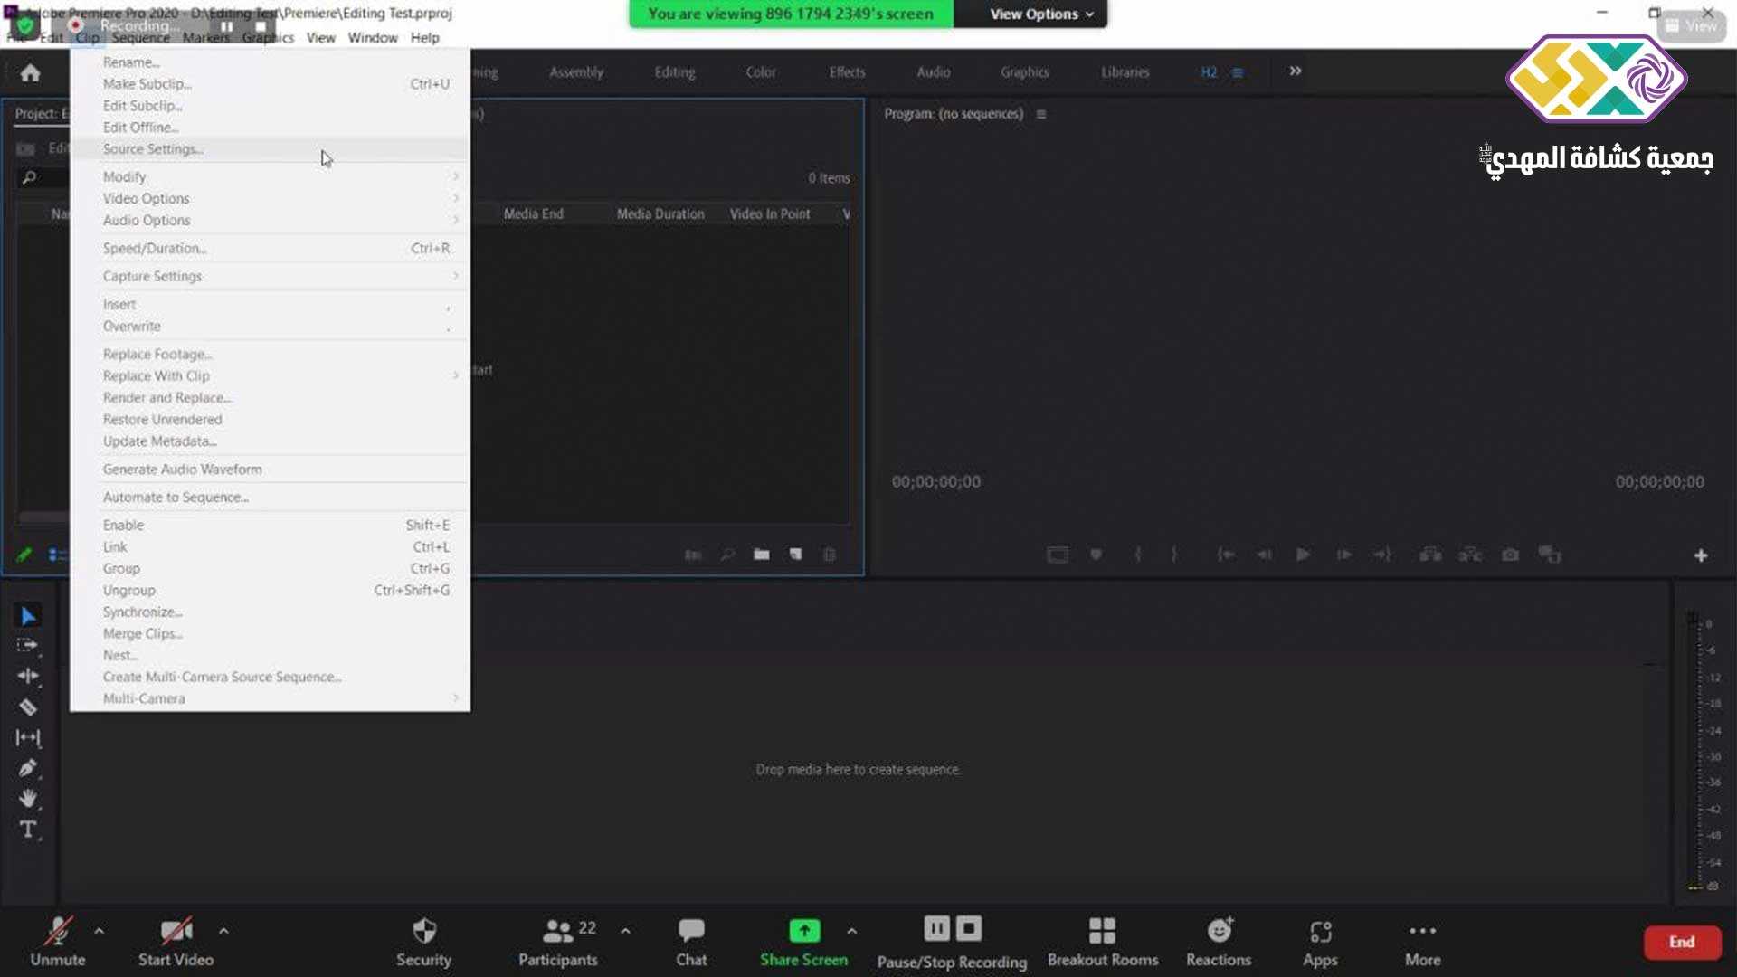Screen dimensions: 1737x977
Task: Open Zoom Reactions
Action: click(1219, 941)
